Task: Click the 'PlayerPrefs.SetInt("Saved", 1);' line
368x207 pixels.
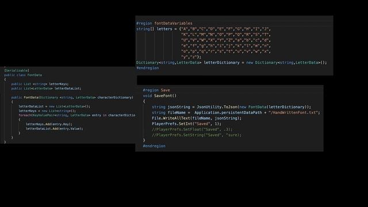Action: coord(186,124)
